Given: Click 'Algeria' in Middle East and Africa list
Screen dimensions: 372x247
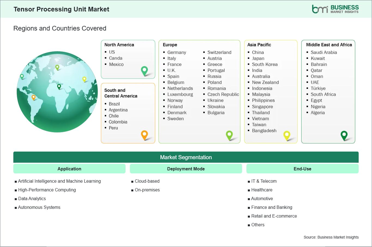Looking at the screenshot, I should tap(318, 113).
